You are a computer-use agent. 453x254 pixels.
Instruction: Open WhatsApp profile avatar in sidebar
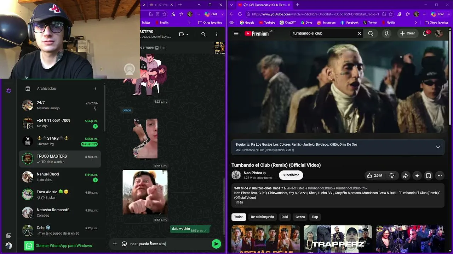(9, 246)
